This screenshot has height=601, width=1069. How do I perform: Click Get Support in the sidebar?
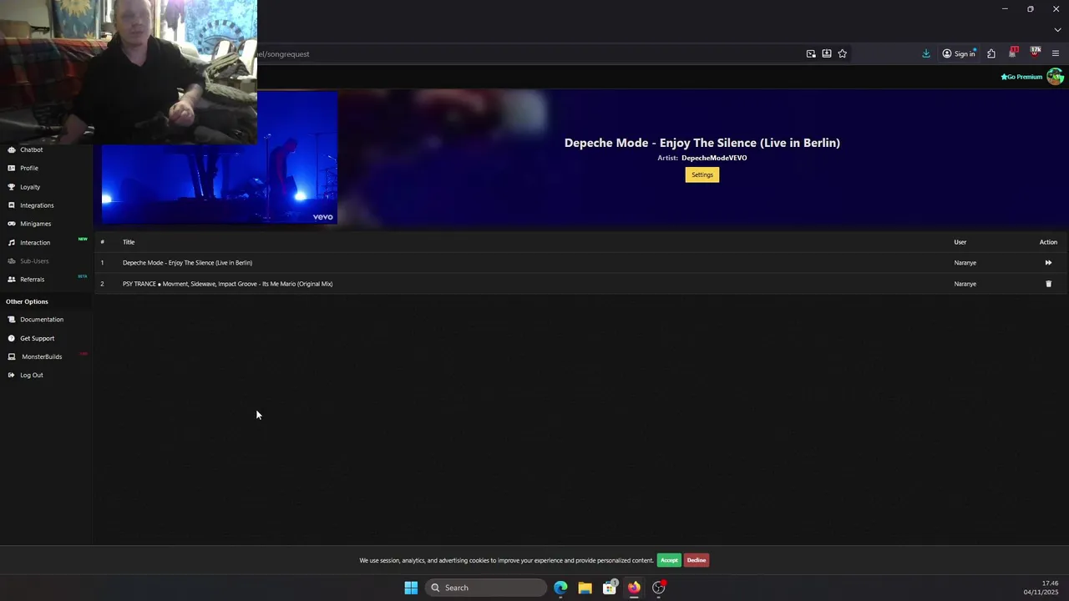click(37, 338)
